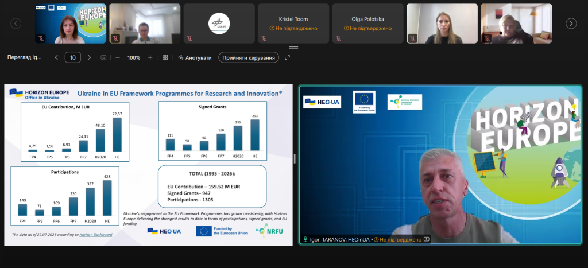The image size is (588, 268).
Task: Click Igor TARANOV, HEOinUA name label
Action: [340, 239]
